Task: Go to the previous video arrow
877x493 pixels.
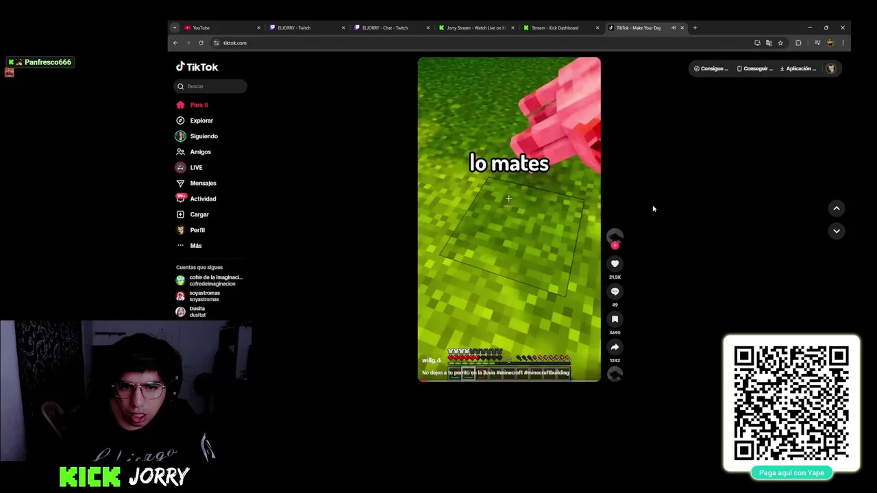Action: click(x=837, y=208)
